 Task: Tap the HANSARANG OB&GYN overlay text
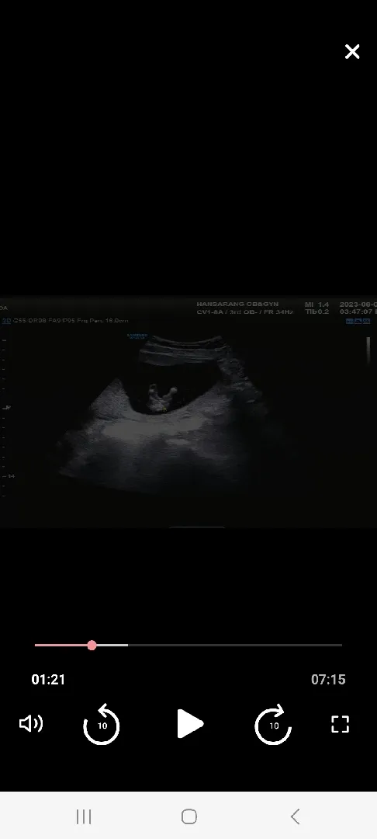pos(237,304)
